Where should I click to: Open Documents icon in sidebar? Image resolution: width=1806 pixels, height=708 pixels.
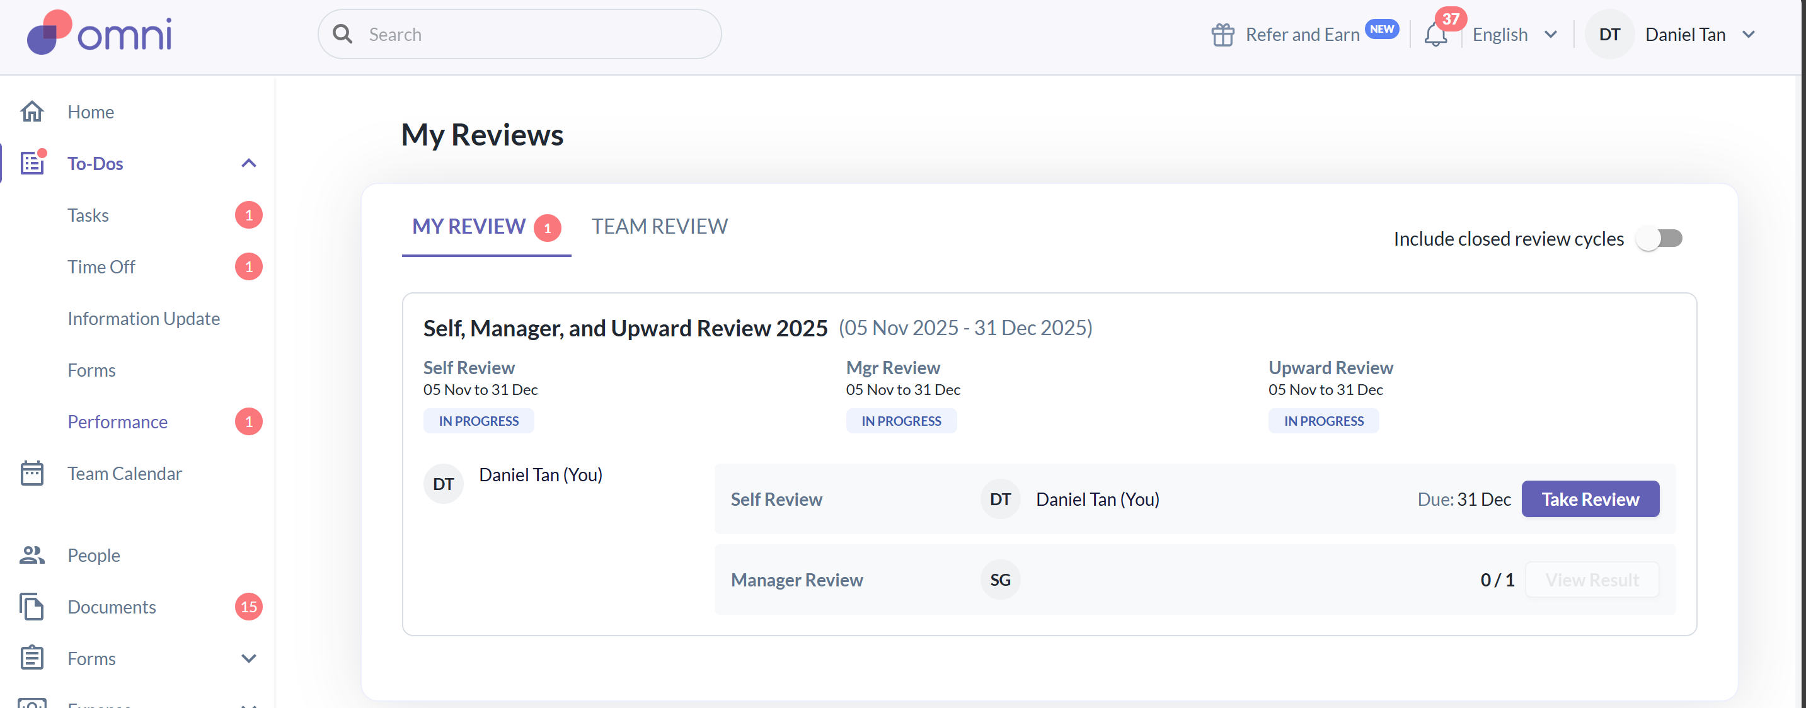click(32, 607)
